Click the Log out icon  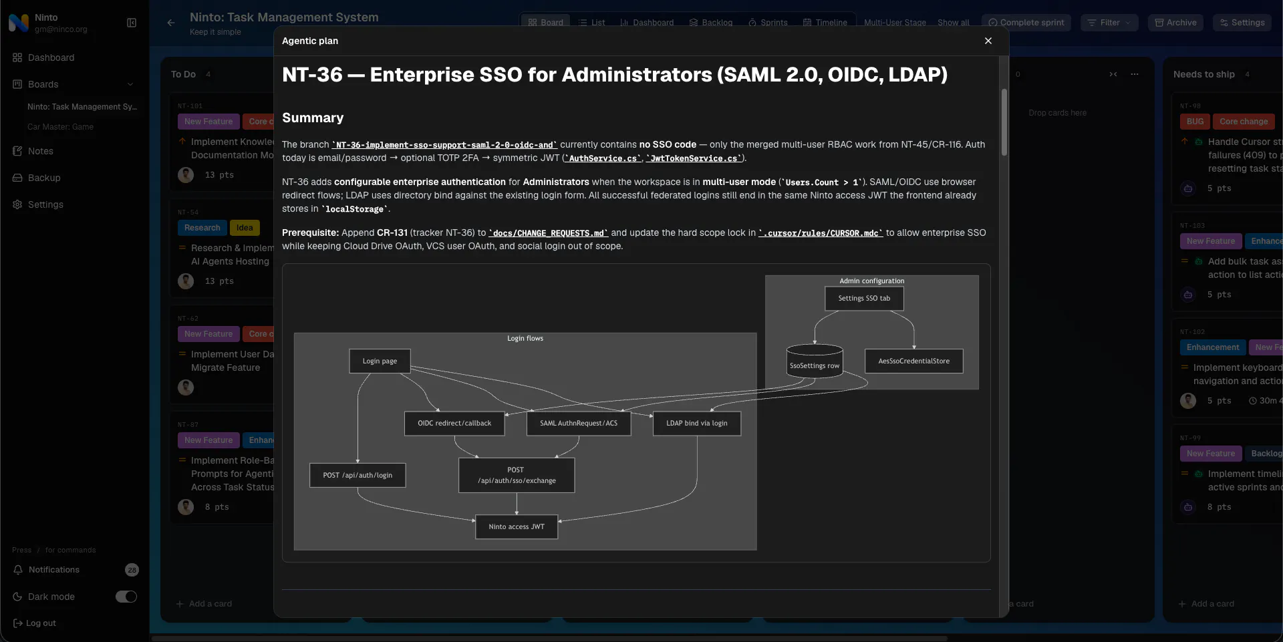point(17,623)
